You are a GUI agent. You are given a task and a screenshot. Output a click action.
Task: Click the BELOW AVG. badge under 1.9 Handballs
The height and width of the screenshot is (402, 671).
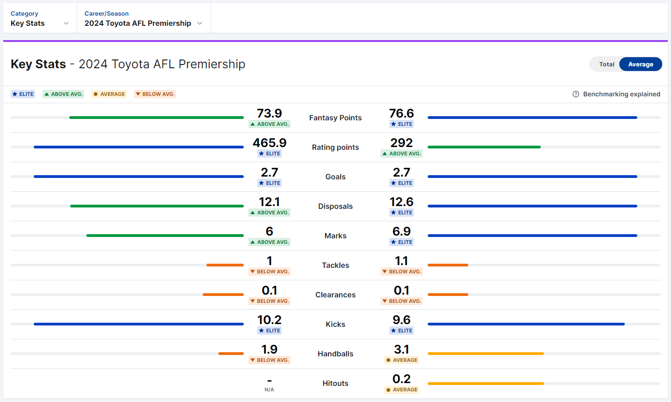(269, 360)
